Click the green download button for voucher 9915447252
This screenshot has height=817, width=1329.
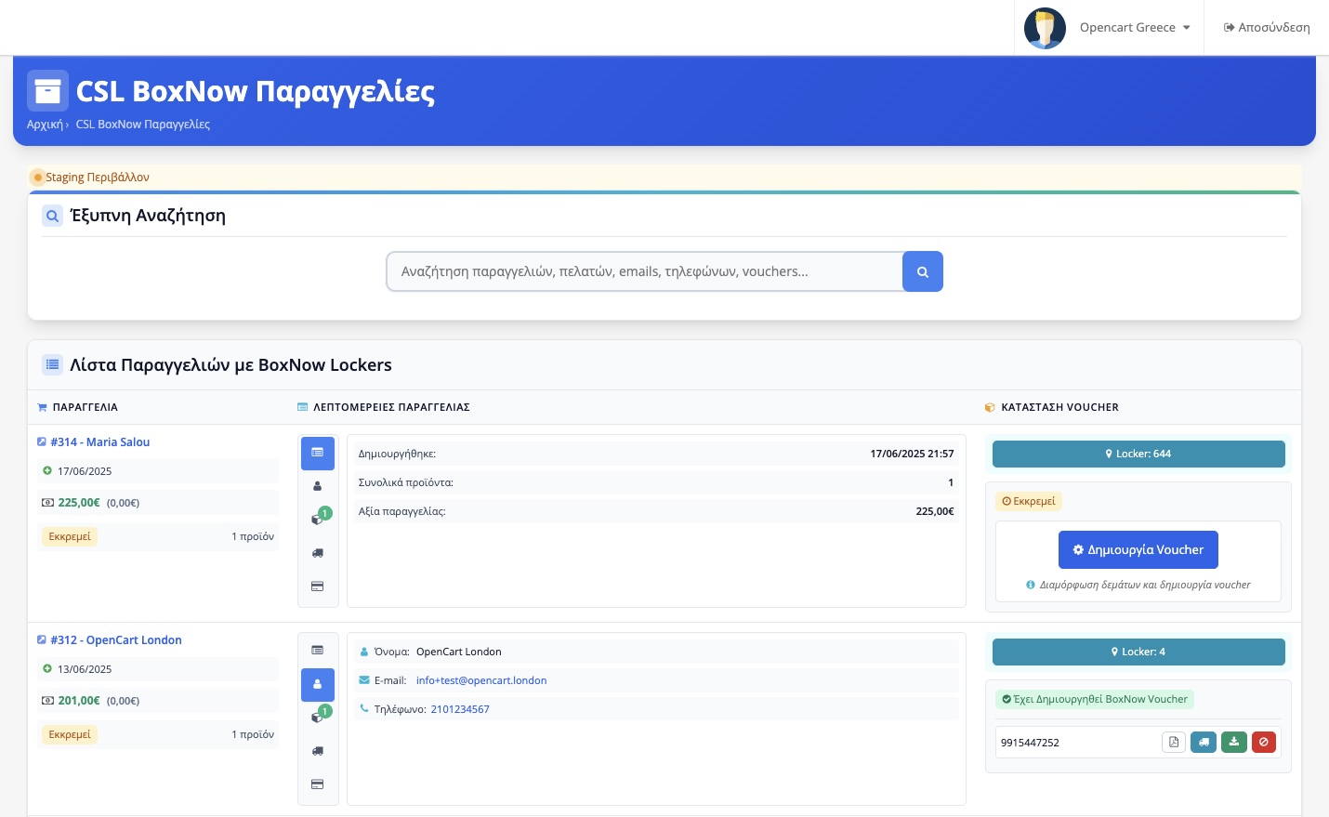point(1234,742)
